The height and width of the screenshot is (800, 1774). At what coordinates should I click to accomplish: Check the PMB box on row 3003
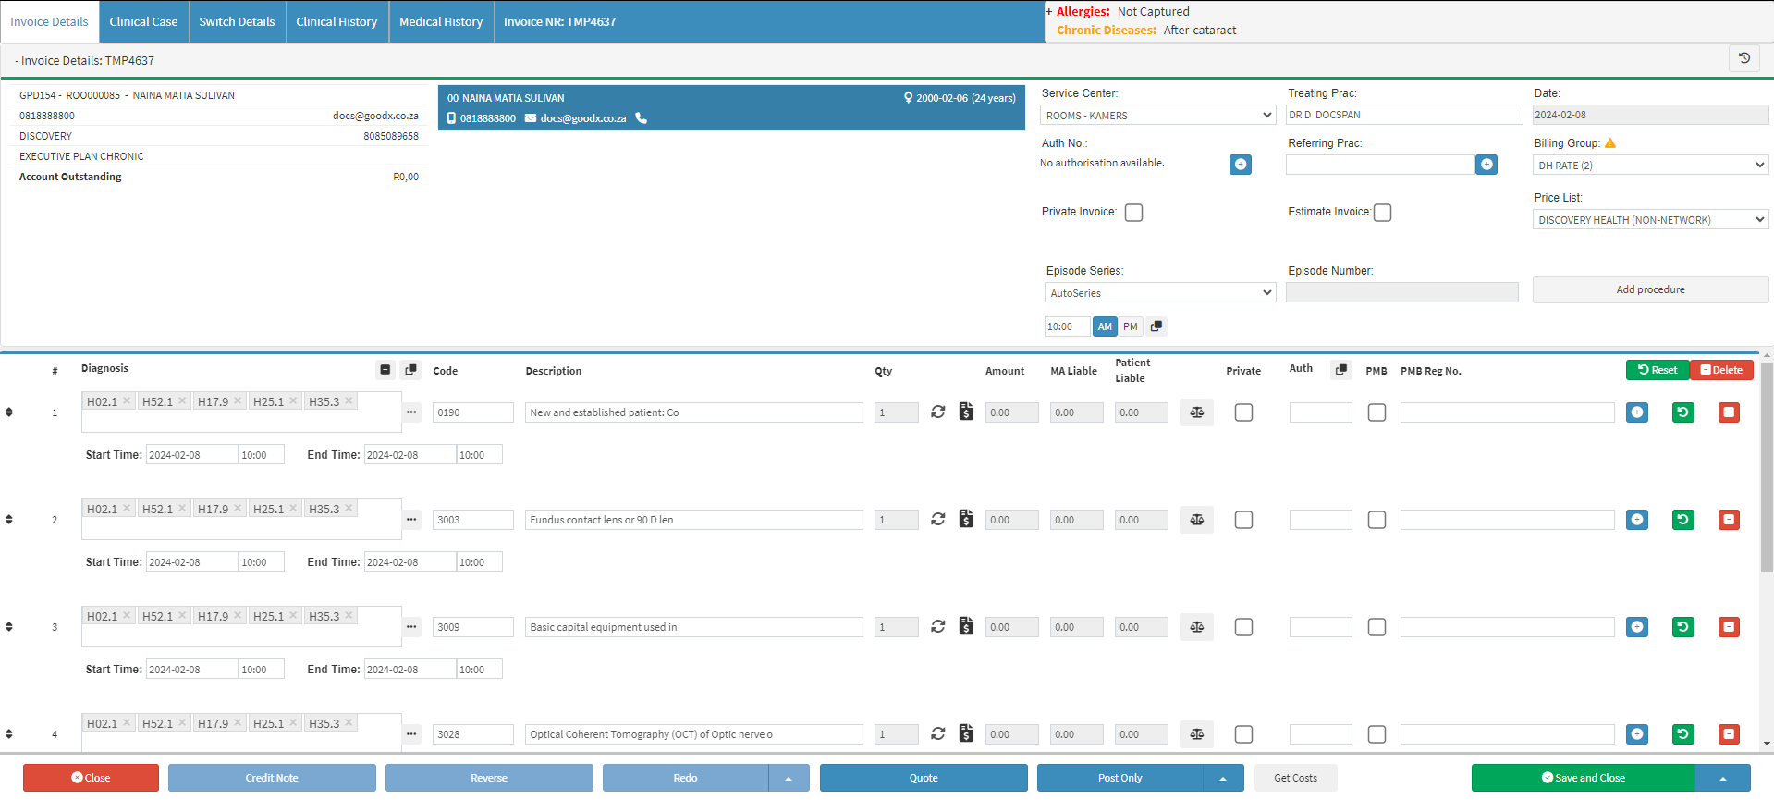click(1376, 520)
